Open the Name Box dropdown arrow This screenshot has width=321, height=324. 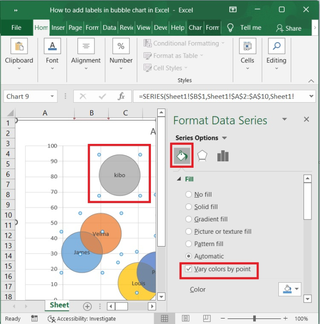(x=52, y=96)
